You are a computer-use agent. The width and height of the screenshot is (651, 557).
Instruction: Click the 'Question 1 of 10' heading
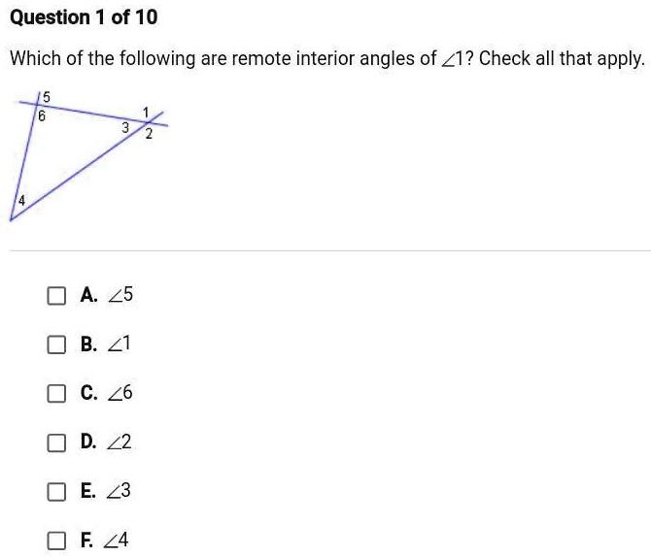tap(83, 18)
